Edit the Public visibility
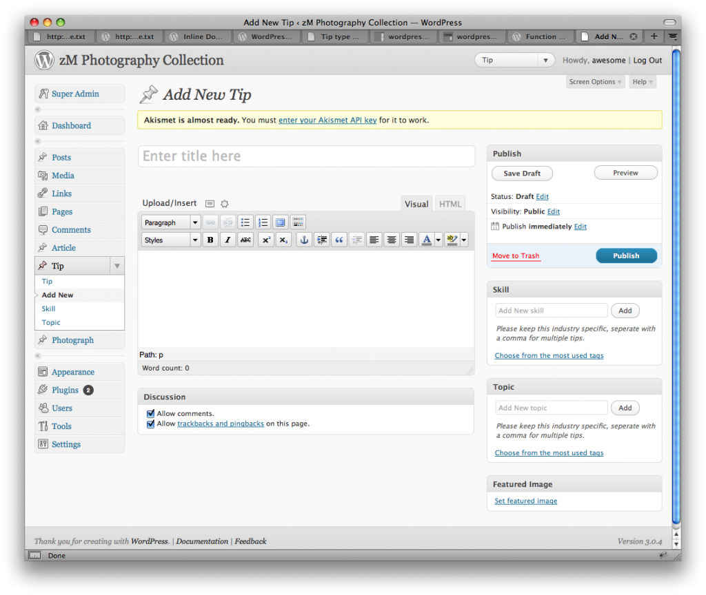The width and height of the screenshot is (706, 595). tap(554, 211)
